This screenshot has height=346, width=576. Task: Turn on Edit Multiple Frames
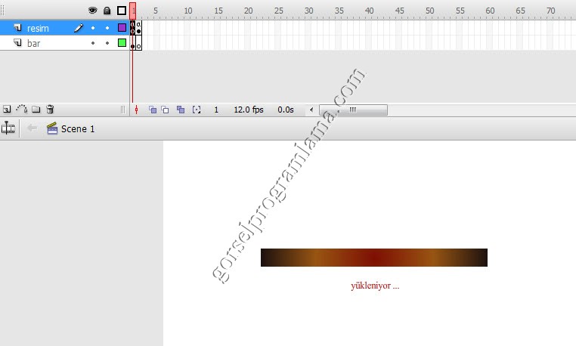[x=180, y=110]
